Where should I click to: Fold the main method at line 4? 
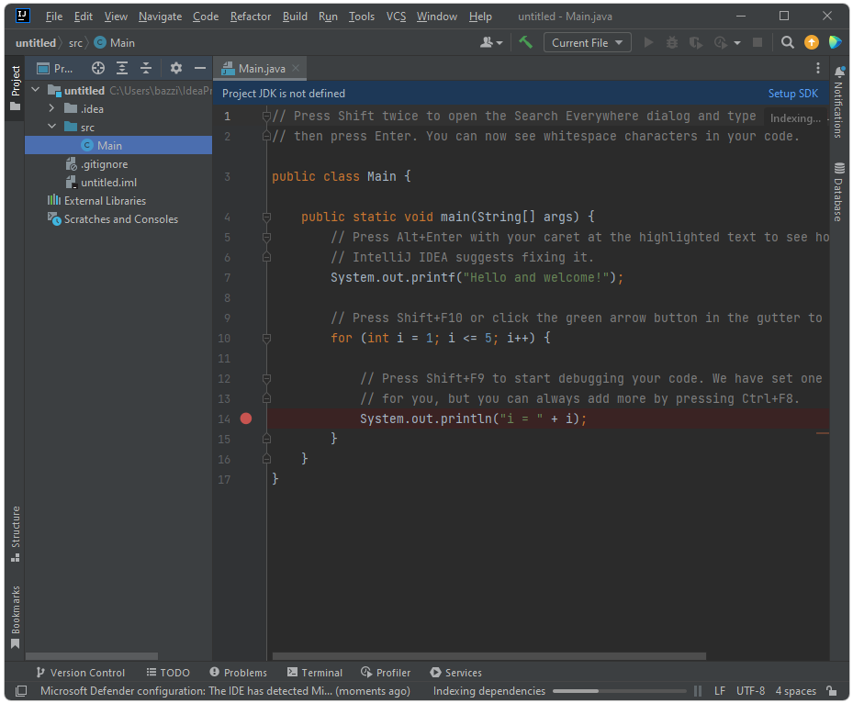click(266, 217)
